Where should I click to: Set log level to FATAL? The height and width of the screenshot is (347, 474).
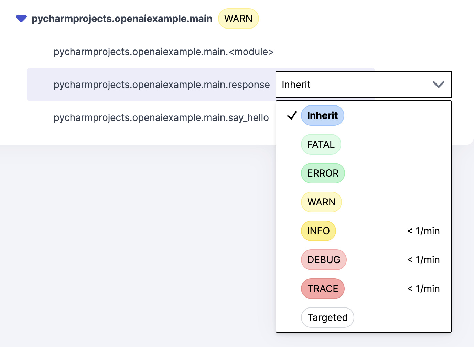click(321, 144)
